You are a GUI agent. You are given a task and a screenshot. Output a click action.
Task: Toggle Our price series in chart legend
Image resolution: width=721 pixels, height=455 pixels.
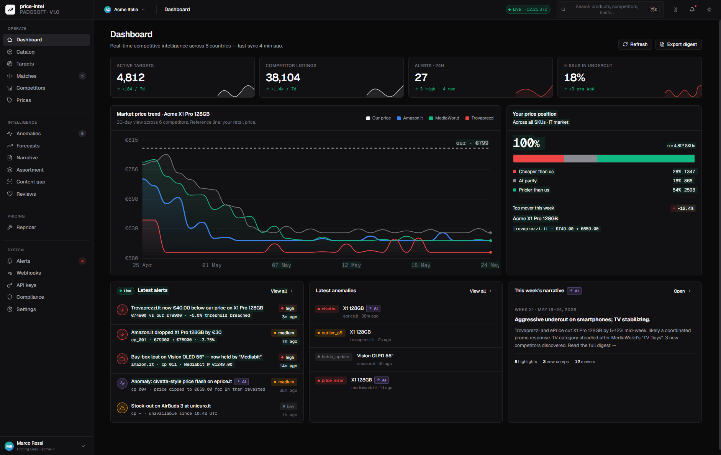(x=379, y=118)
